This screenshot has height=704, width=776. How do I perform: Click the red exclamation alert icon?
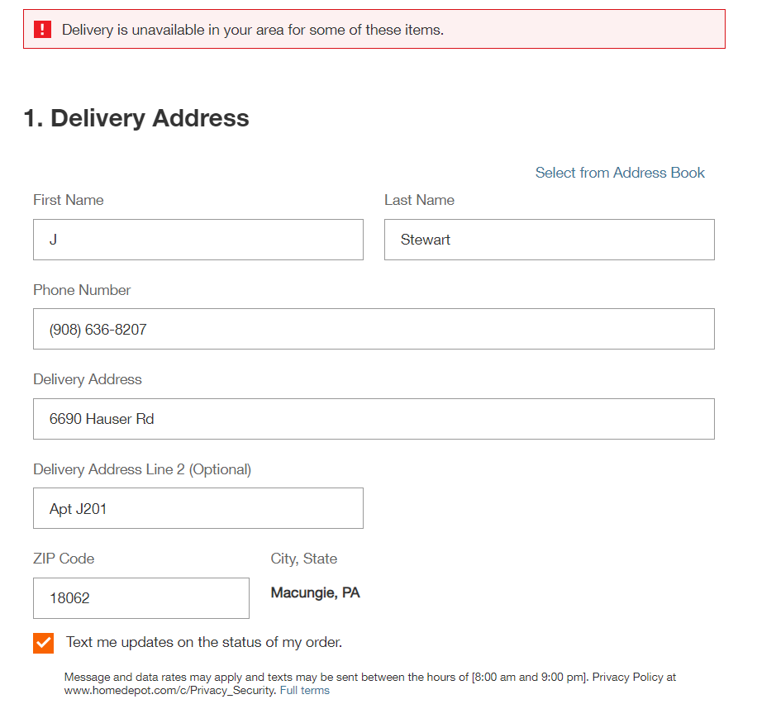tap(43, 29)
